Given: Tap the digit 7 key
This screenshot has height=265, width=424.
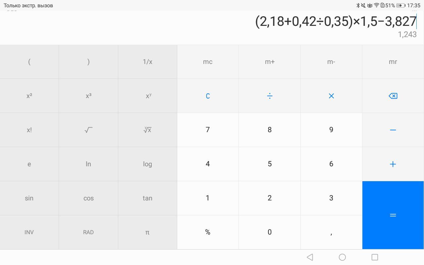Looking at the screenshot, I should (x=208, y=130).
